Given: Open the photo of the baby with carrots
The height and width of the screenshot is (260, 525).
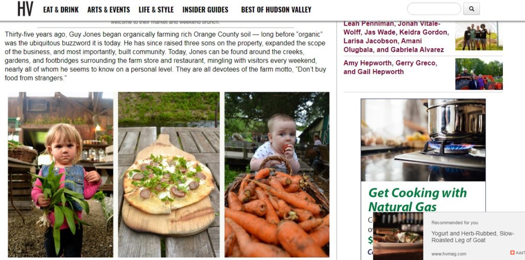Looking at the screenshot, I should click(277, 175).
